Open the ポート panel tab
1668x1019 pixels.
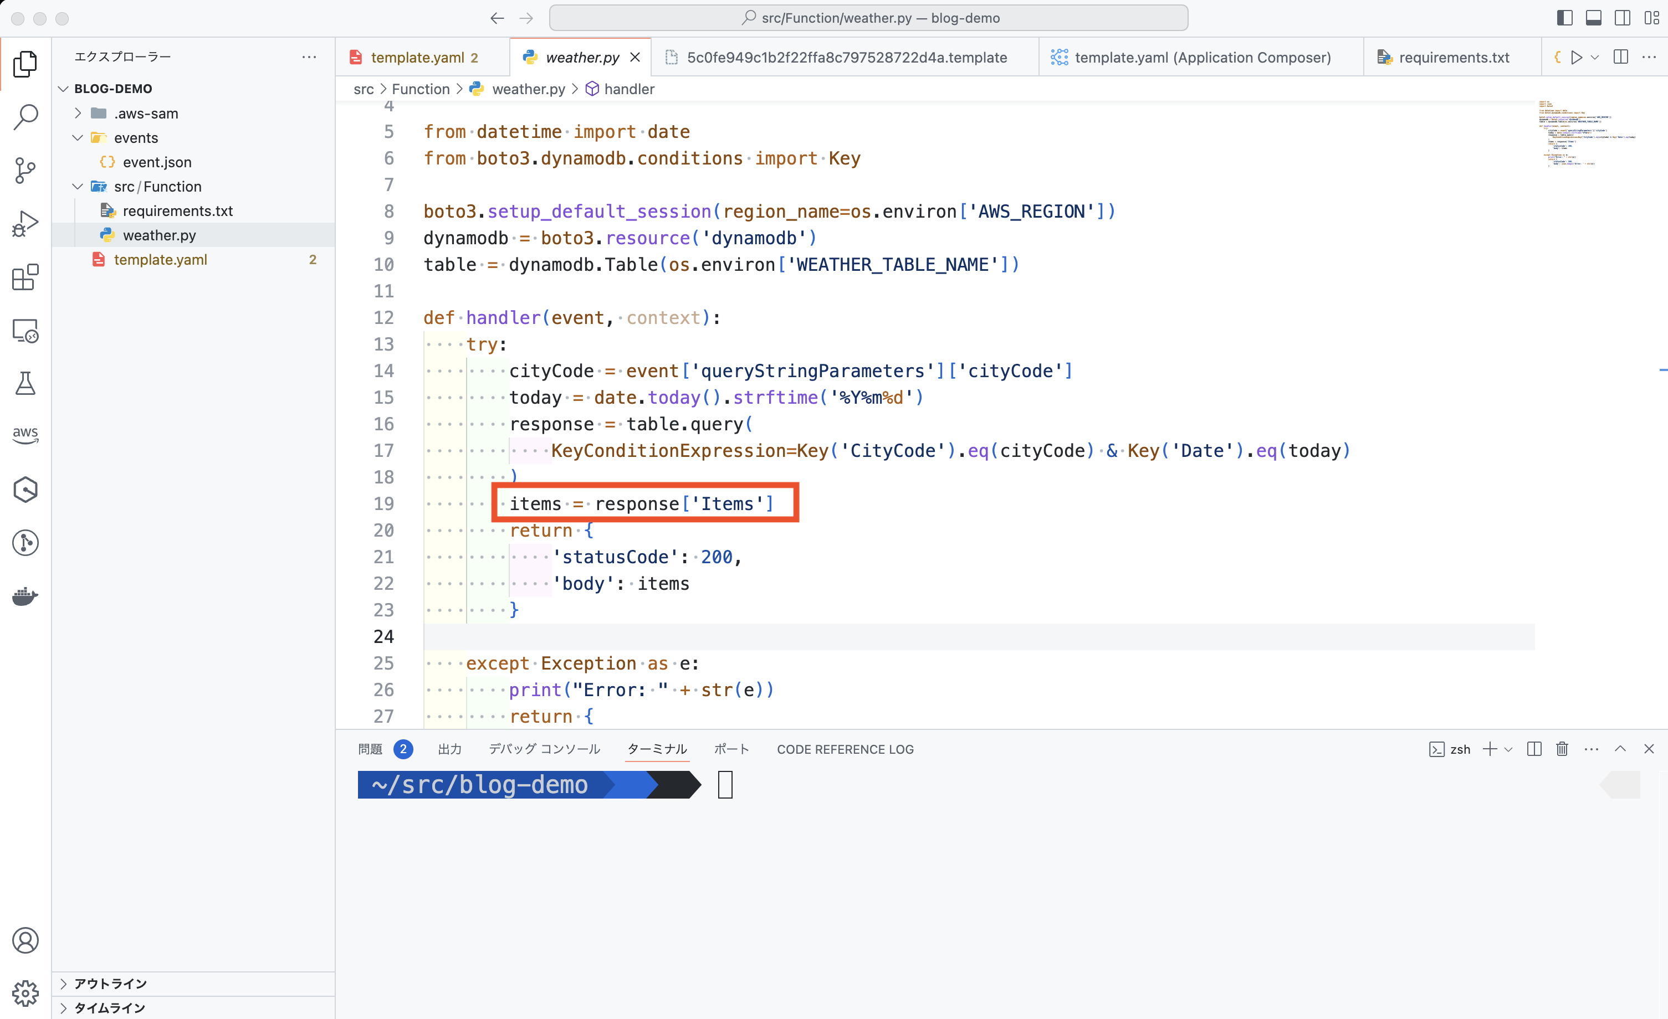point(731,749)
